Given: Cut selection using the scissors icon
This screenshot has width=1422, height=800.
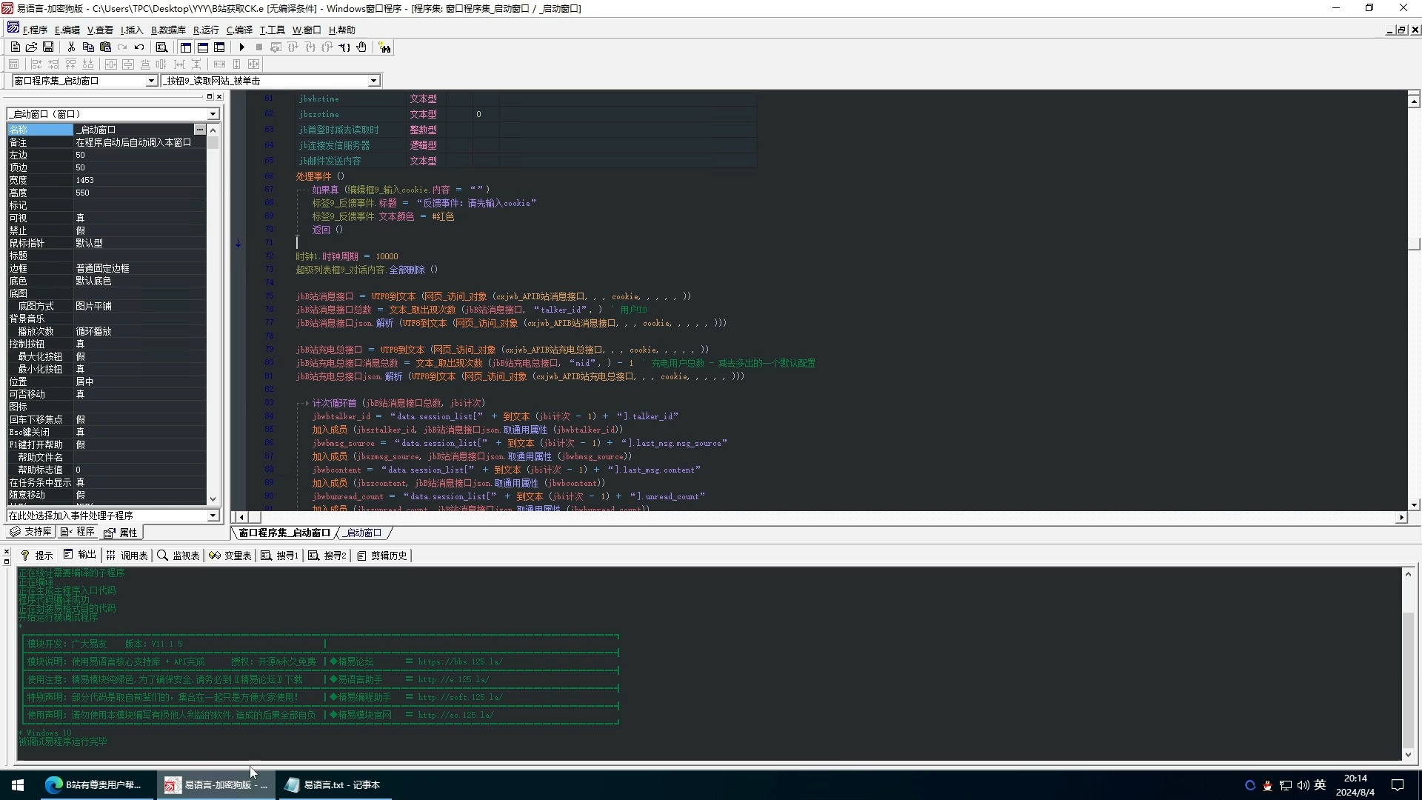Looking at the screenshot, I should pos(71,47).
